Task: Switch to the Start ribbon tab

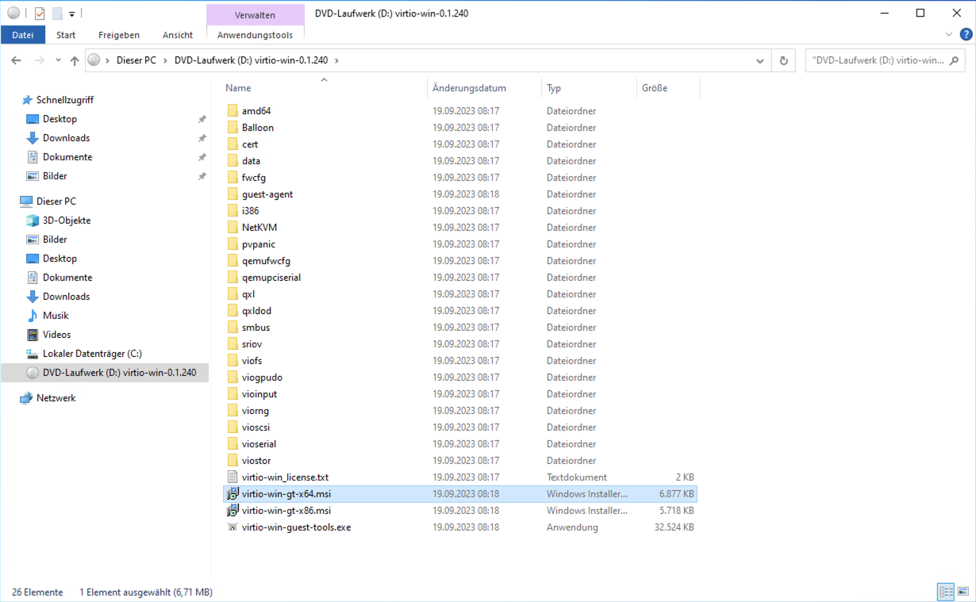Action: pyautogui.click(x=66, y=35)
